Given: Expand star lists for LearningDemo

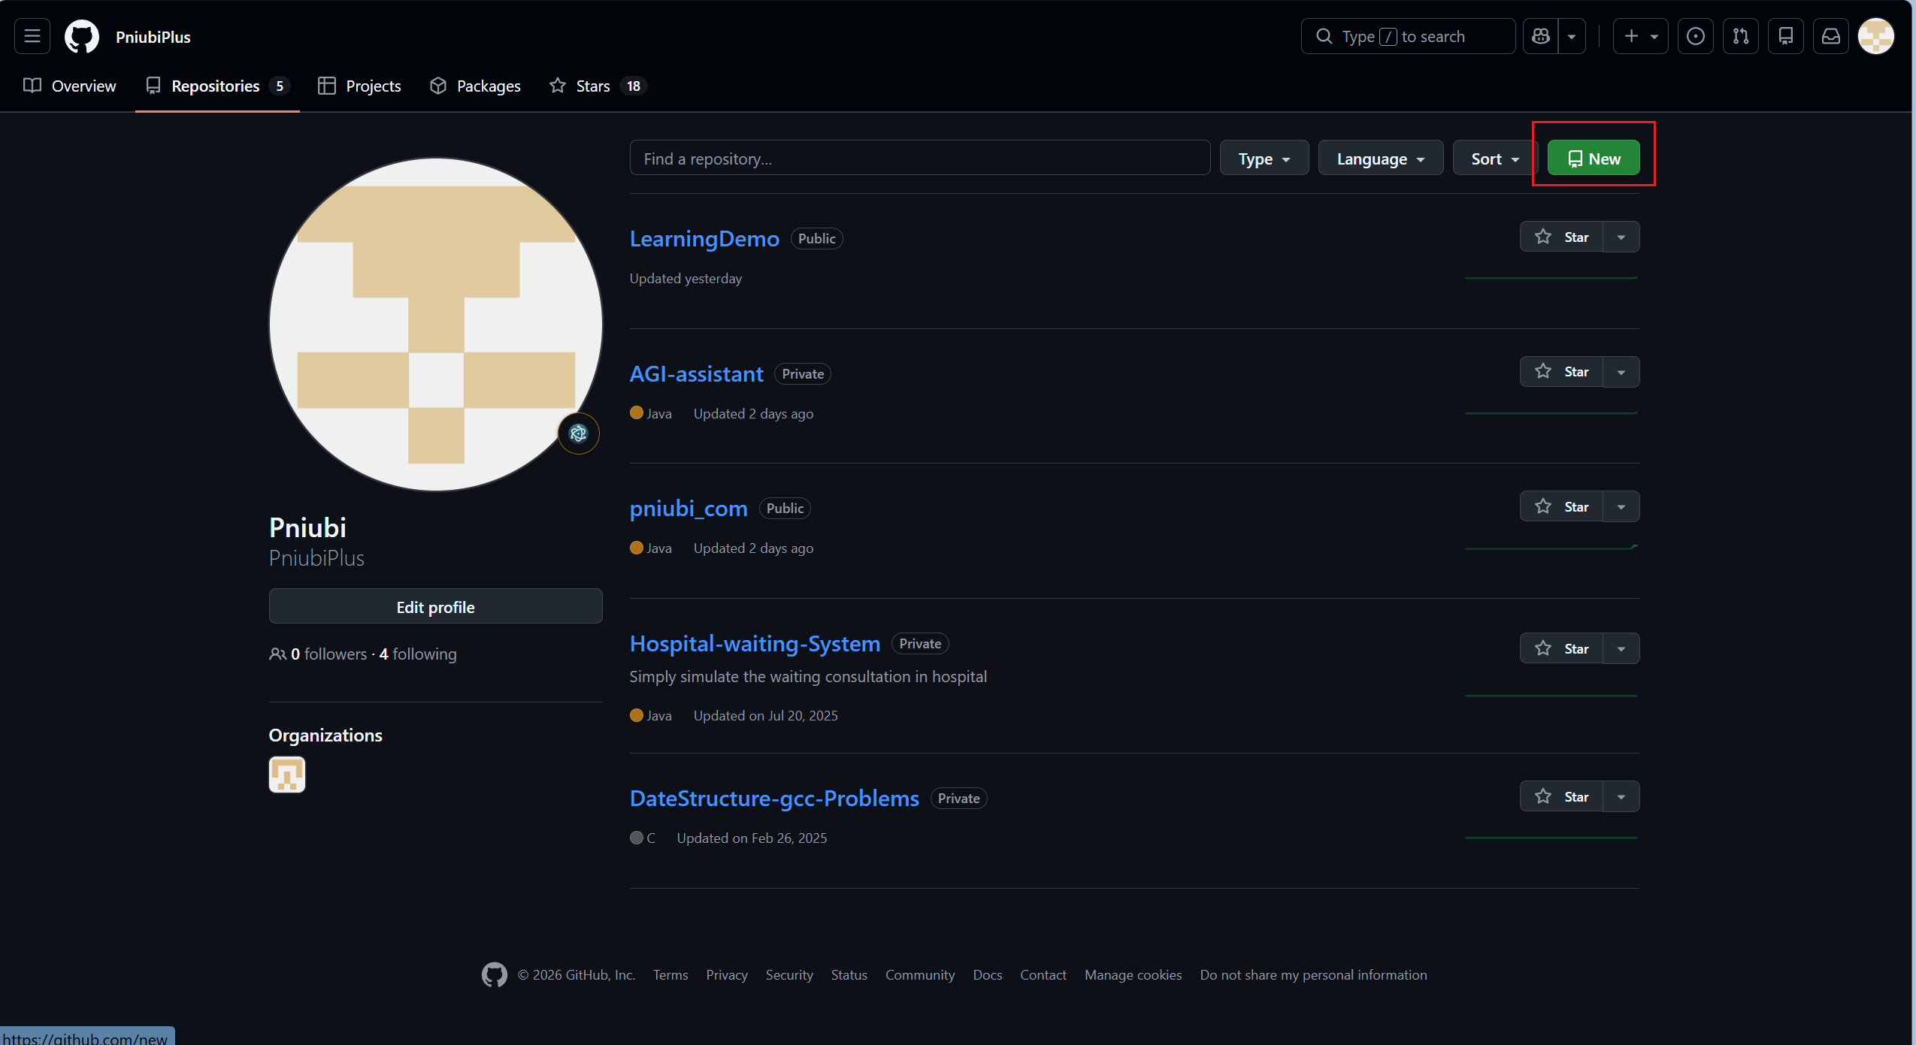Looking at the screenshot, I should click(x=1621, y=237).
